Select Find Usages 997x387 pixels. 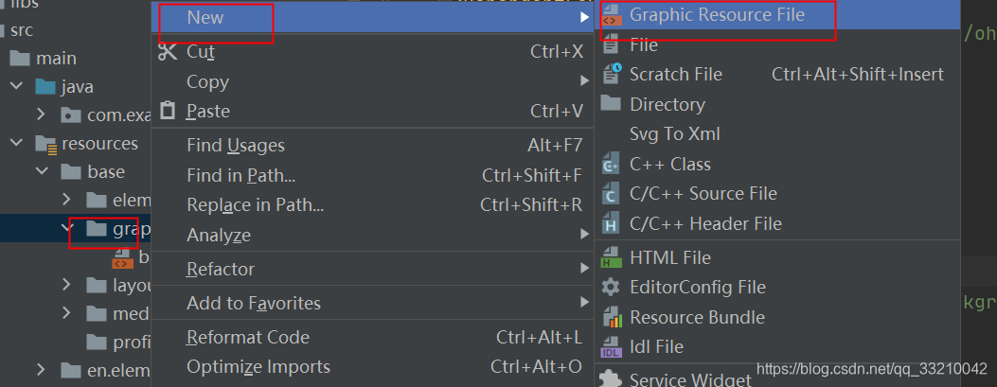coord(373,146)
